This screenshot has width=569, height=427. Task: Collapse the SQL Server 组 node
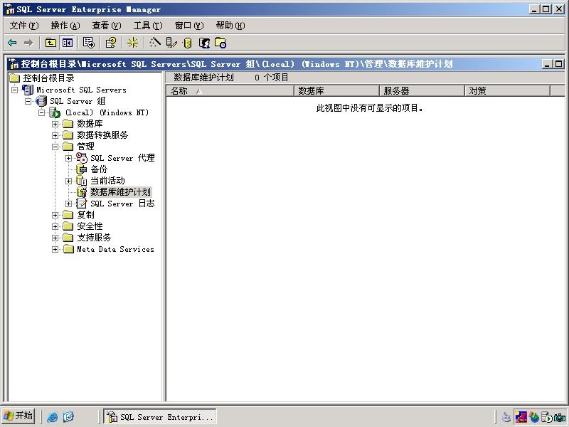(x=28, y=101)
